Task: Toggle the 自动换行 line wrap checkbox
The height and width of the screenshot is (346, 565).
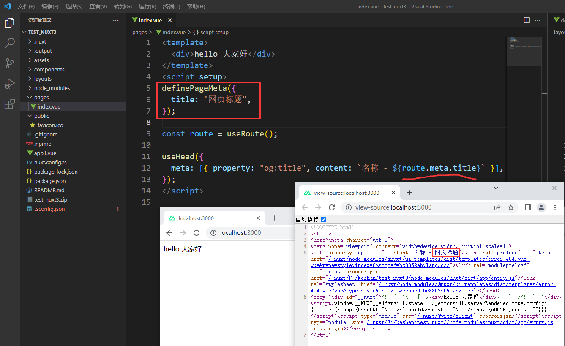Action: (324, 219)
